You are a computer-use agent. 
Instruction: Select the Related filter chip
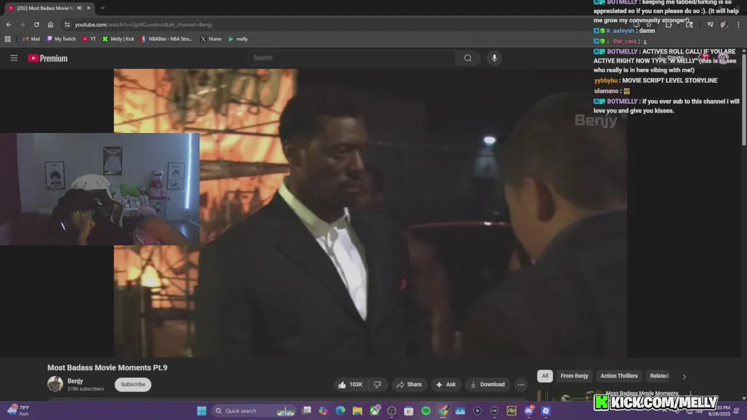(659, 376)
